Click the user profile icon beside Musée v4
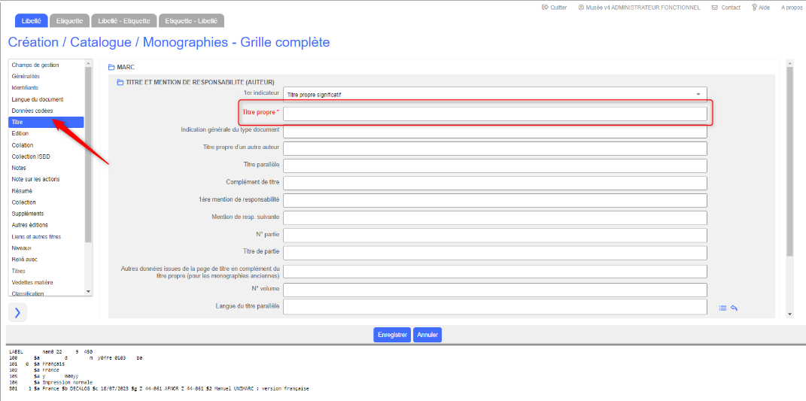Screen dimensions: 806x401 (581, 8)
